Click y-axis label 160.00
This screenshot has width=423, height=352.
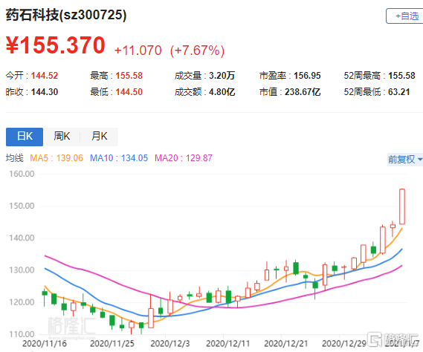click(x=22, y=174)
